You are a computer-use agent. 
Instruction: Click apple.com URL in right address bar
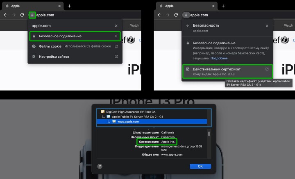point(199,15)
